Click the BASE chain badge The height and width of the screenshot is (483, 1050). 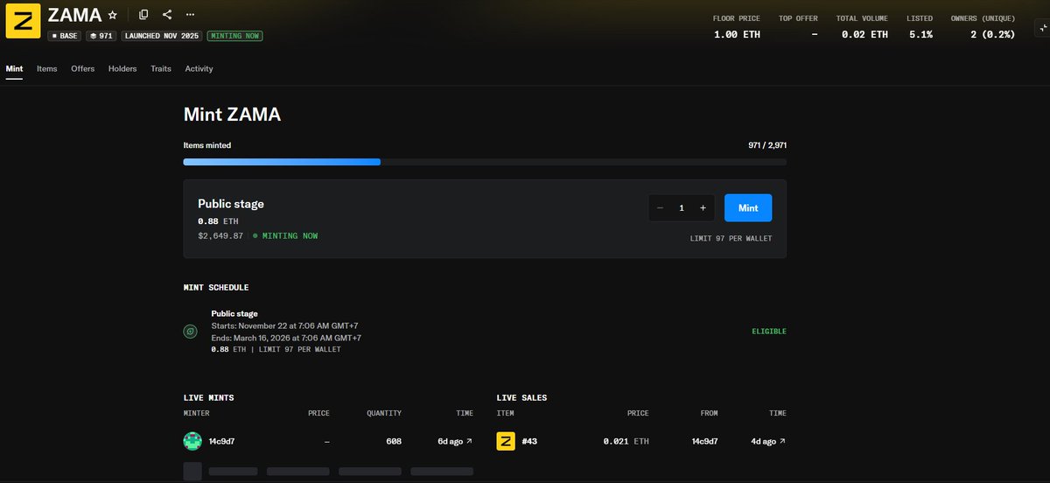[66, 36]
